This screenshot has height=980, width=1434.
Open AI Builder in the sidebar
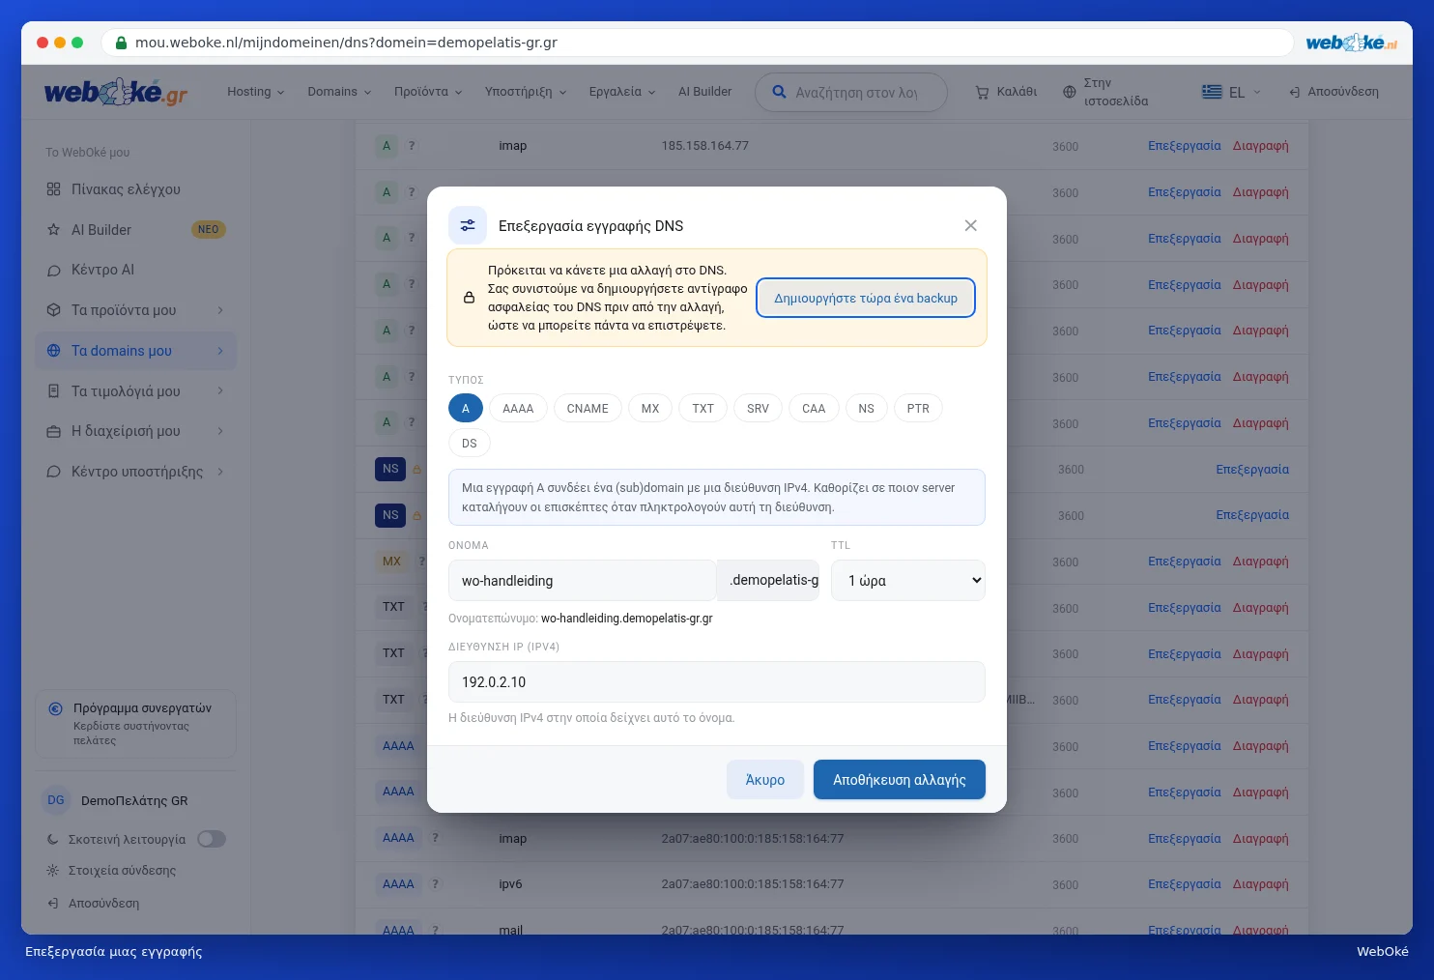click(x=135, y=230)
